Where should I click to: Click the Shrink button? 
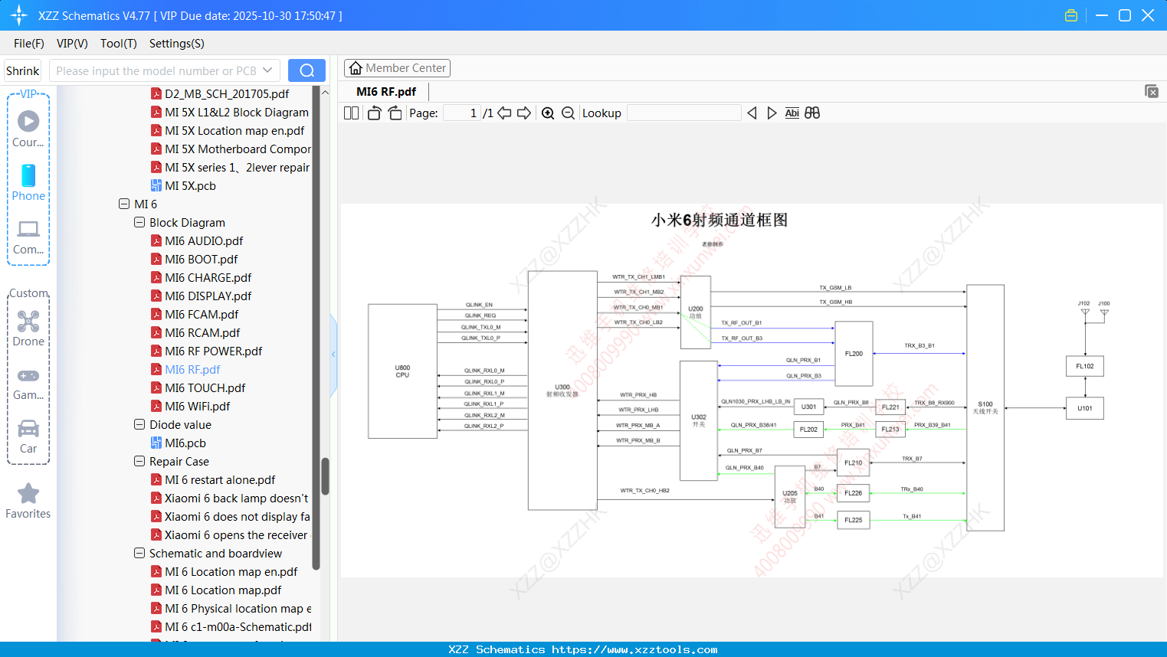tap(23, 70)
